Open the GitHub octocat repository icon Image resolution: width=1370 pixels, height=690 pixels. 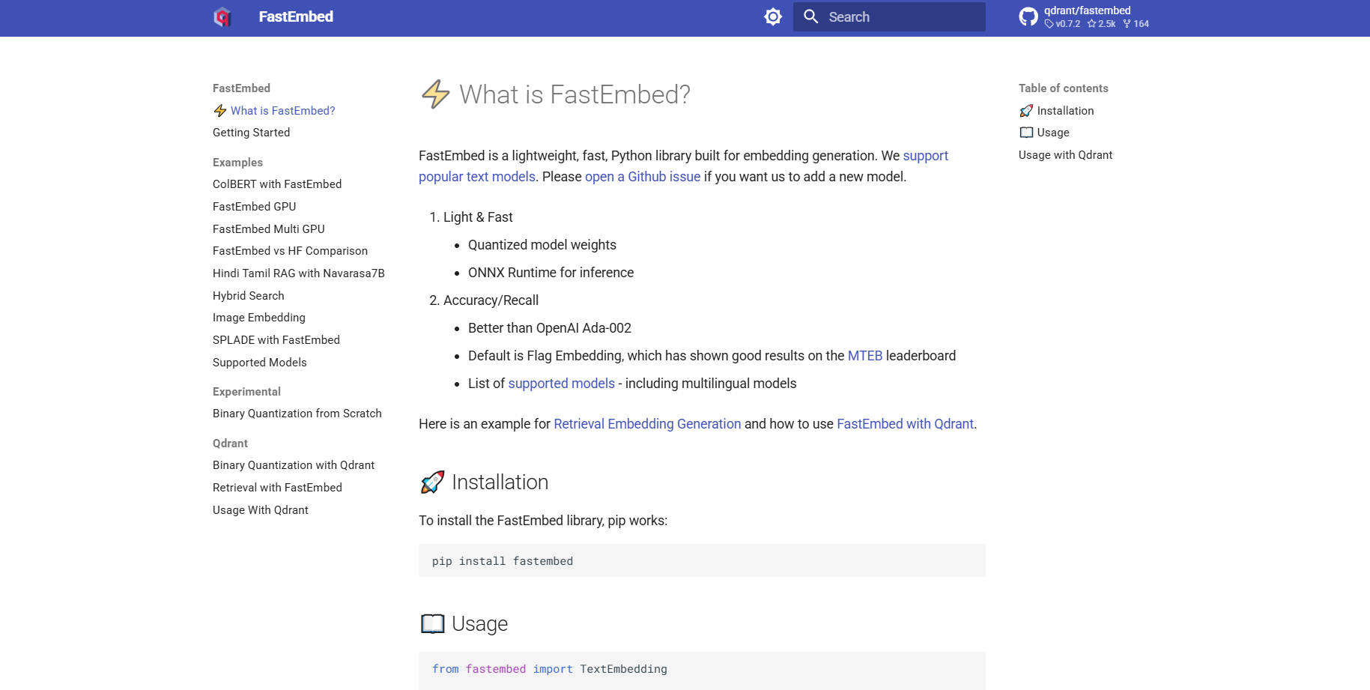[1028, 16]
